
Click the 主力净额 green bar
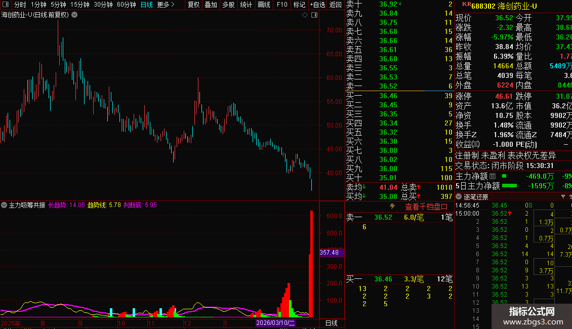click(x=504, y=176)
